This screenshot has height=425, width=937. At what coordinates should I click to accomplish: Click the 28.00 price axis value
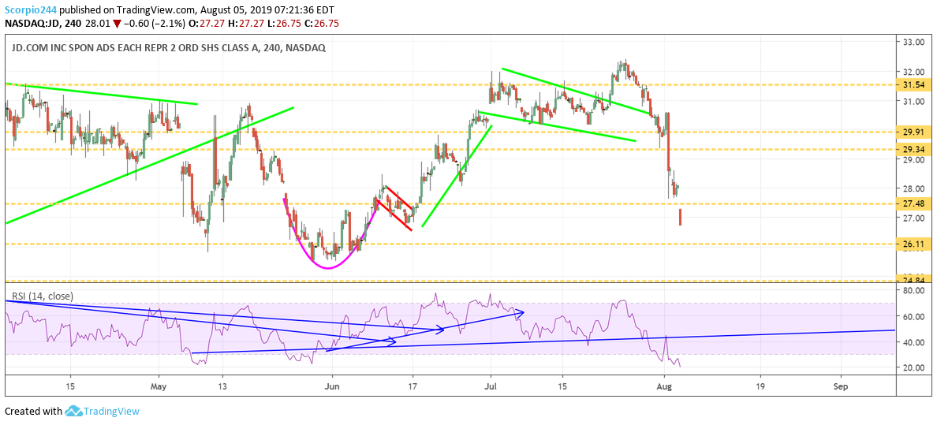coord(914,189)
